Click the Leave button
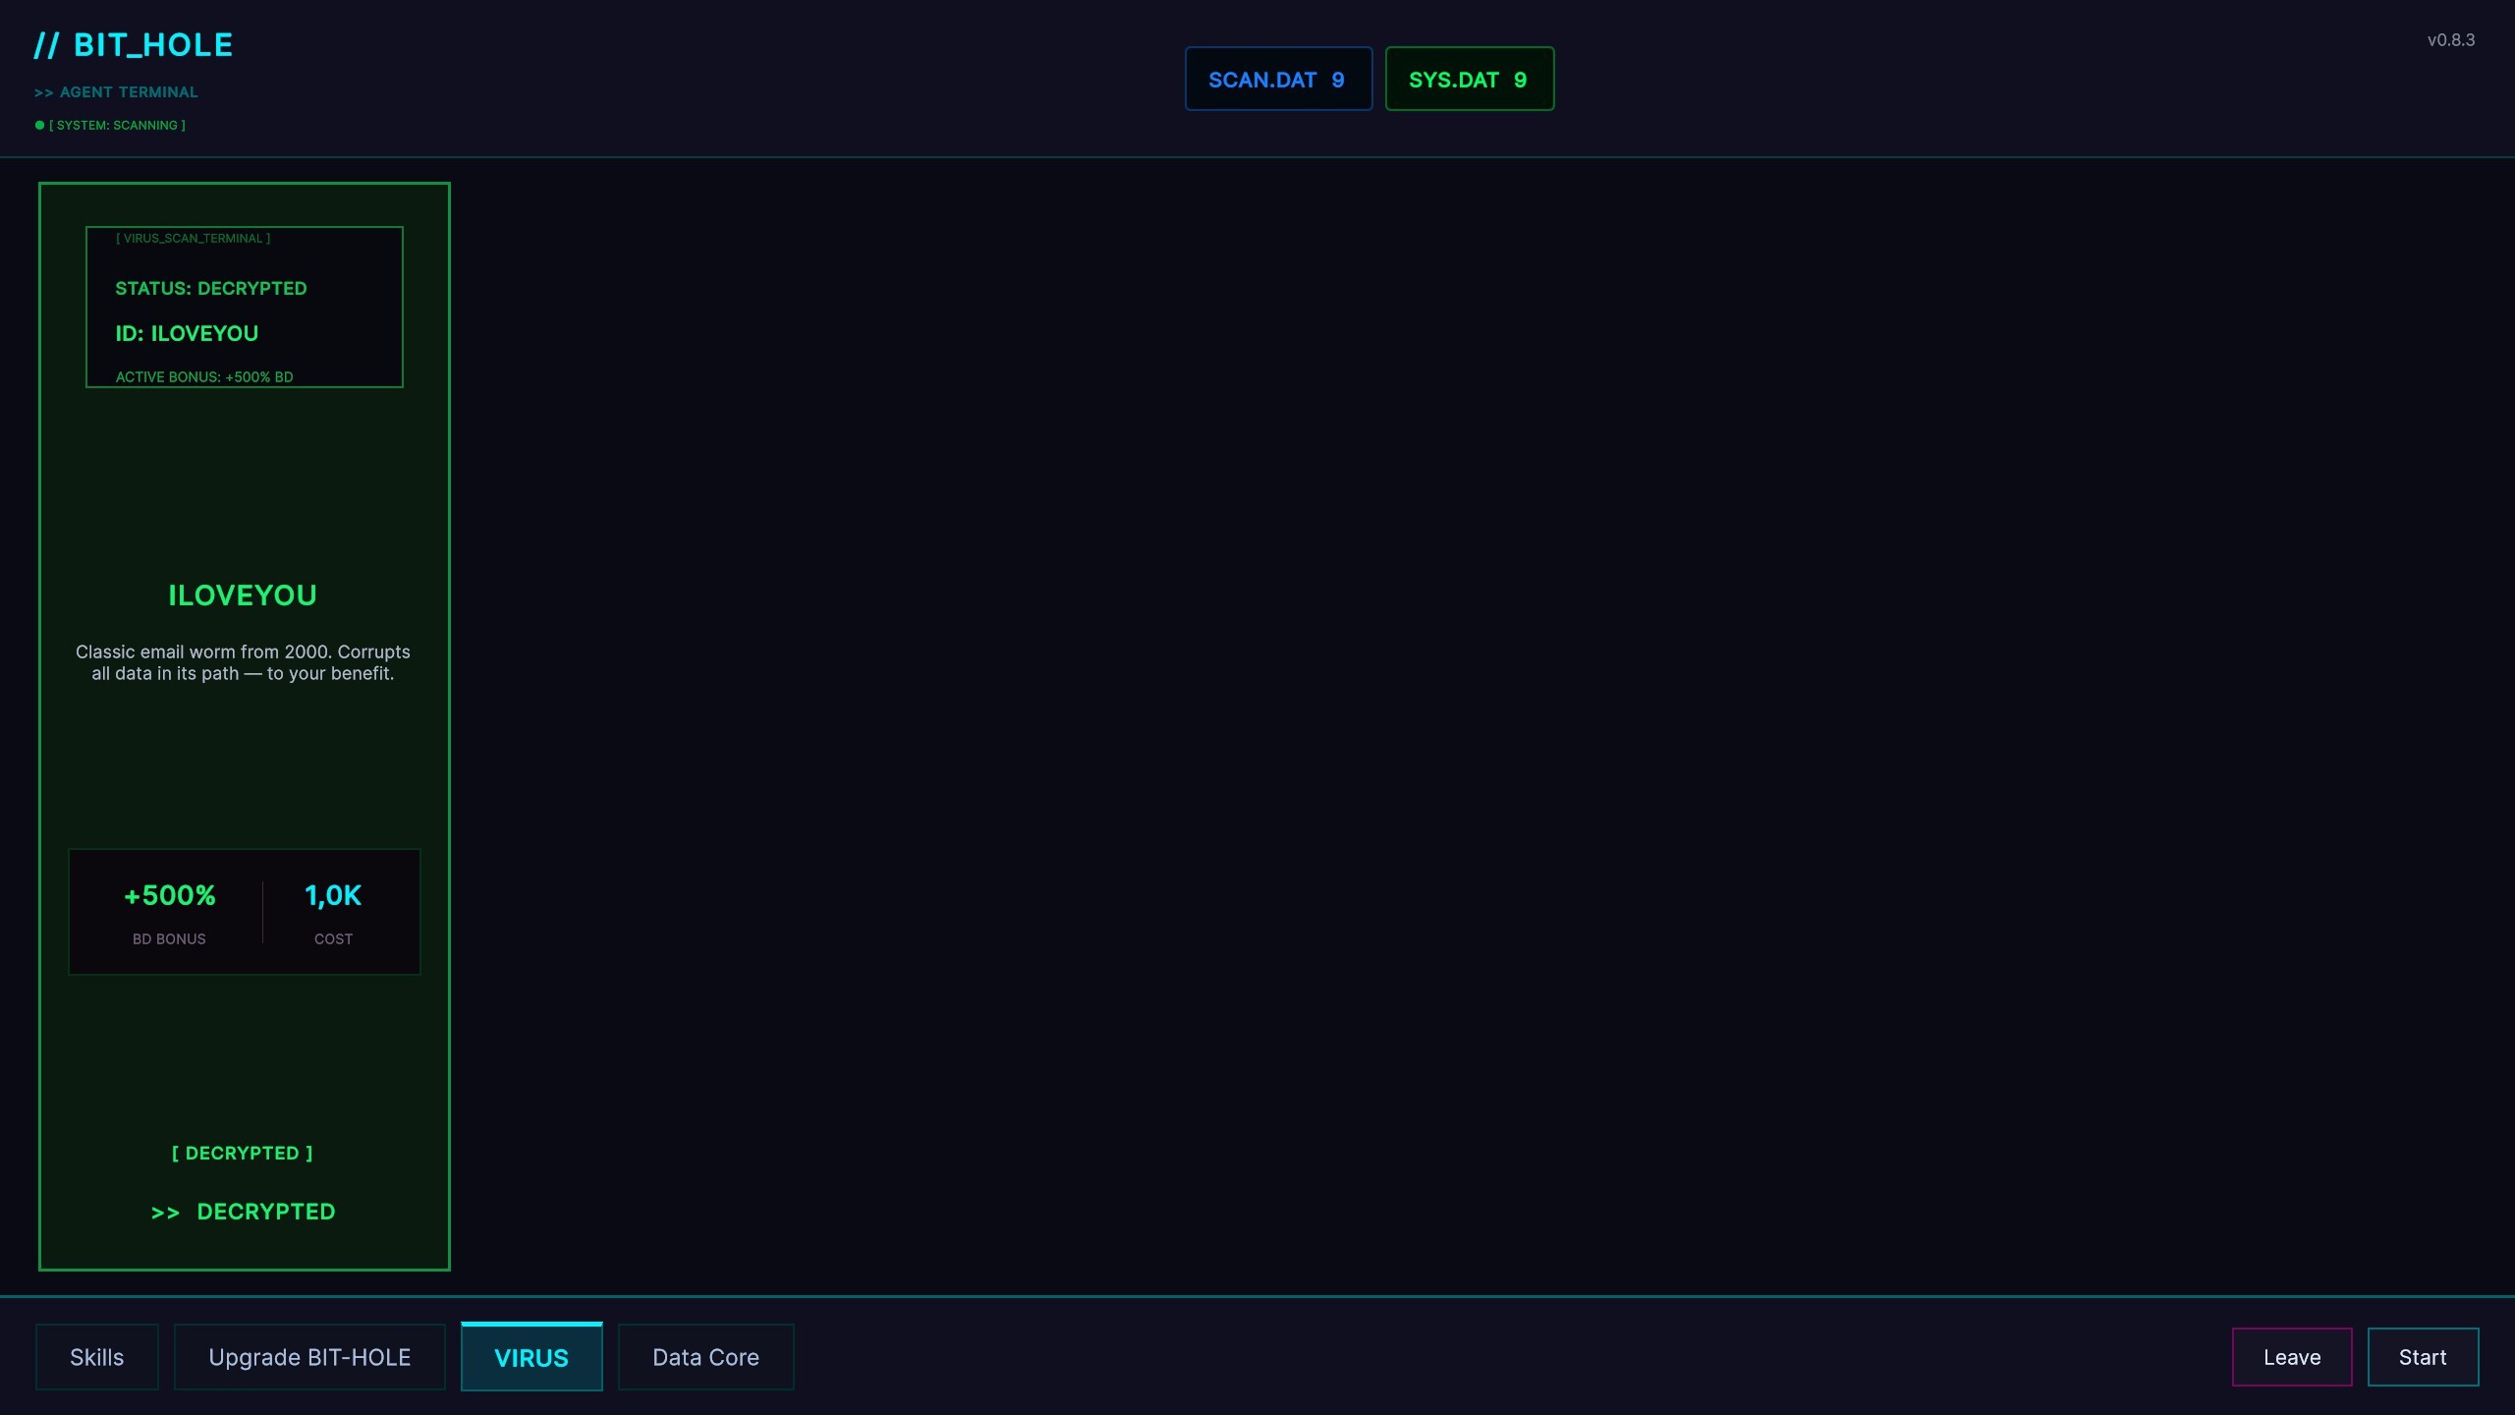This screenshot has width=2515, height=1415. pyautogui.click(x=2292, y=1357)
